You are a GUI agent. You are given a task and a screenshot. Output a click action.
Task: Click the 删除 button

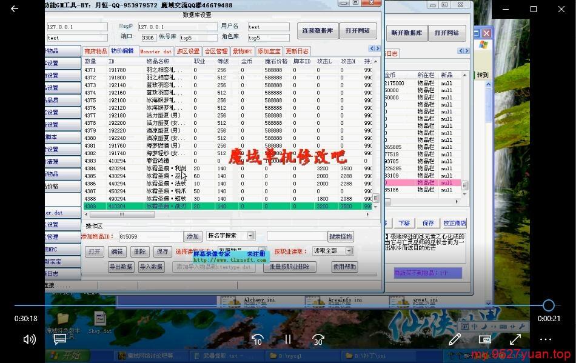click(x=140, y=251)
